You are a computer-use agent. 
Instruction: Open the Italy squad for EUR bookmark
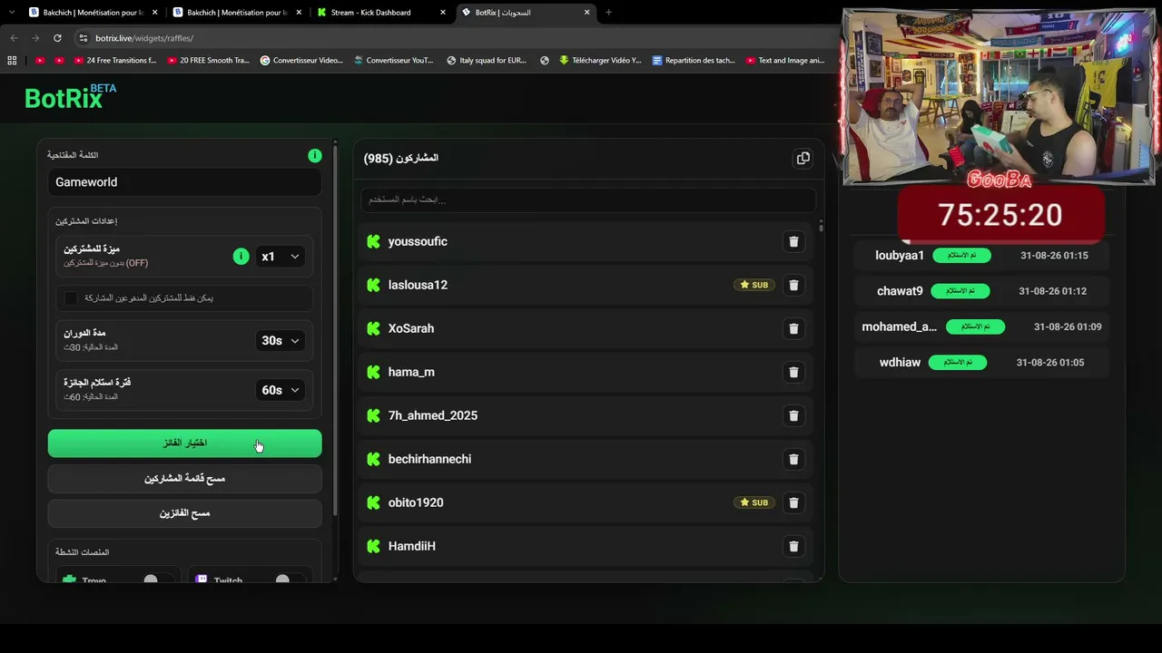(487, 61)
